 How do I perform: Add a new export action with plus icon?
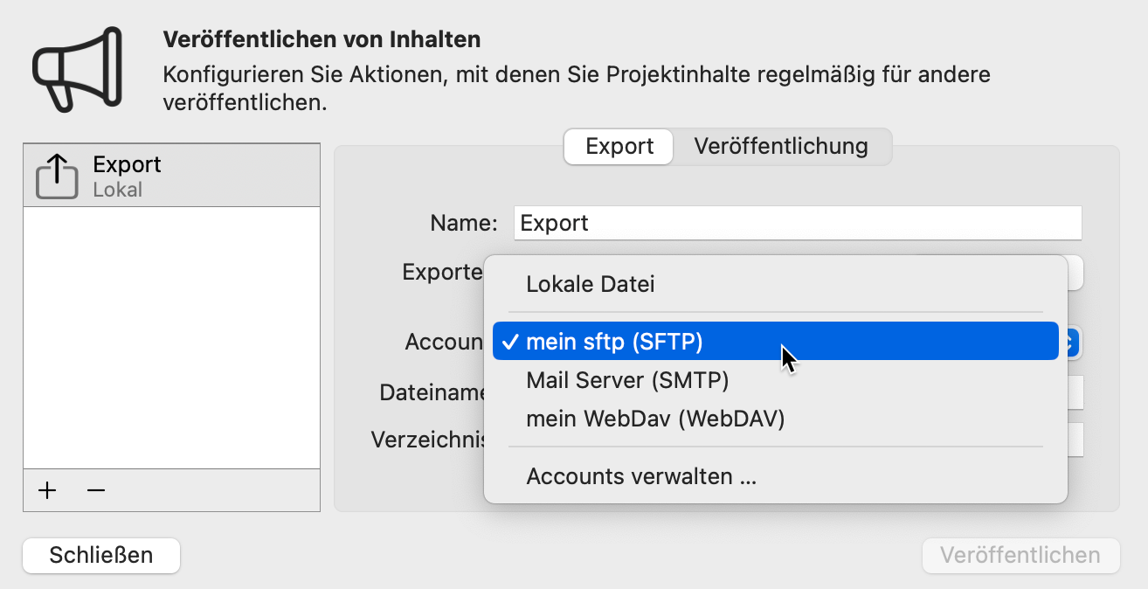[46, 490]
